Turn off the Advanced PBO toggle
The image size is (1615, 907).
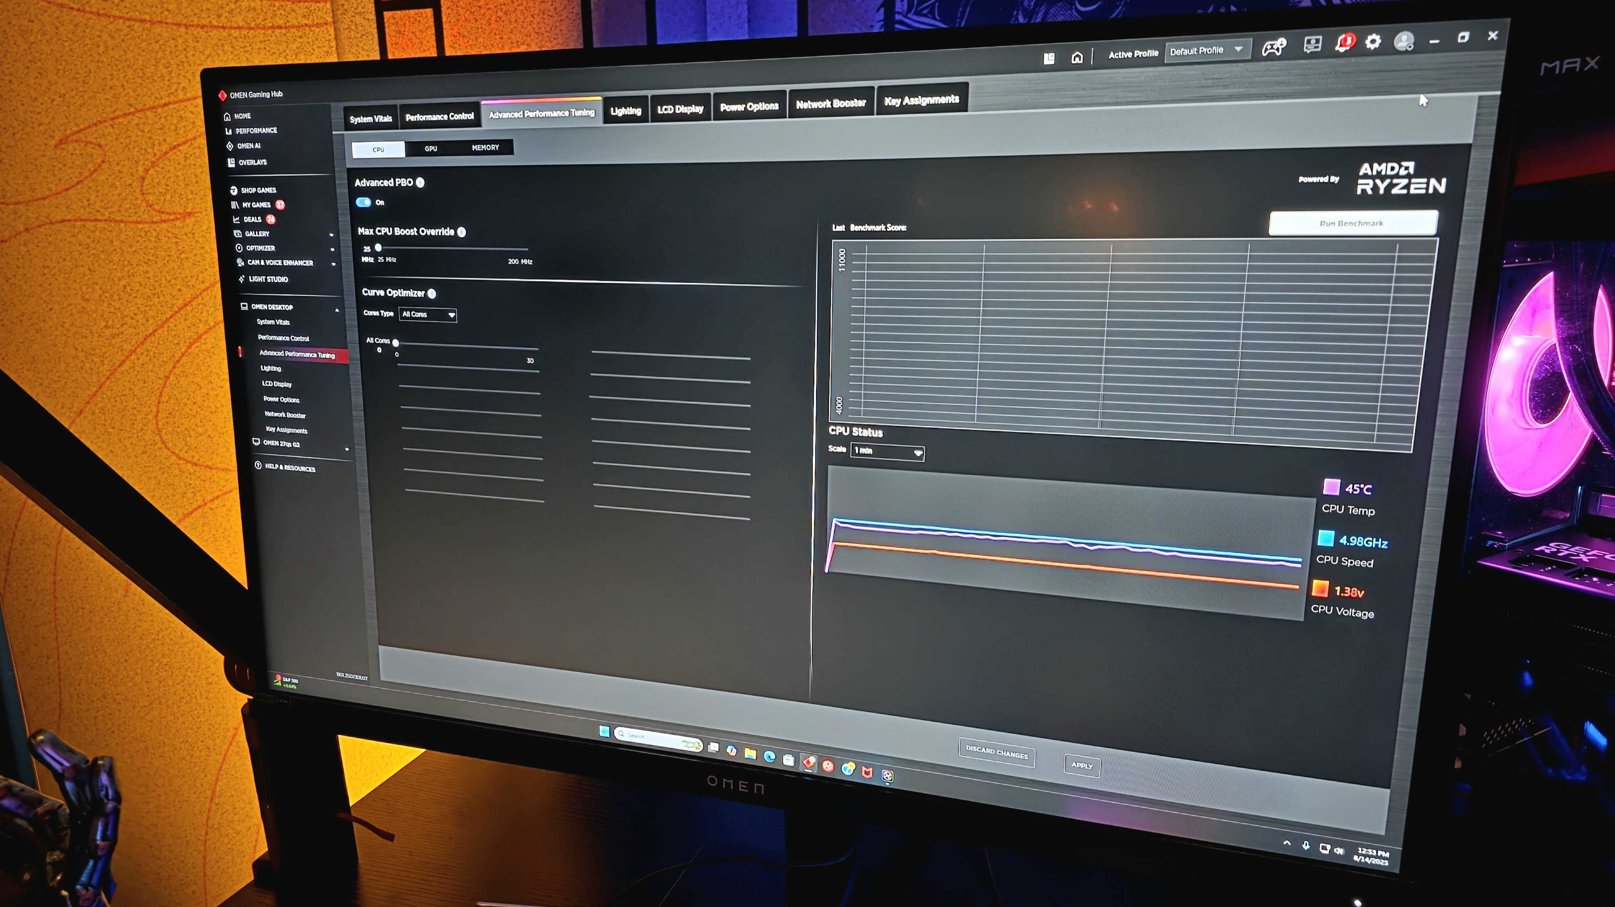(x=363, y=202)
